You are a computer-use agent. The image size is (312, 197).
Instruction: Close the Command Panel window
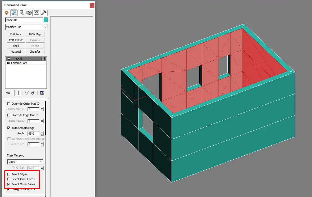92,6
